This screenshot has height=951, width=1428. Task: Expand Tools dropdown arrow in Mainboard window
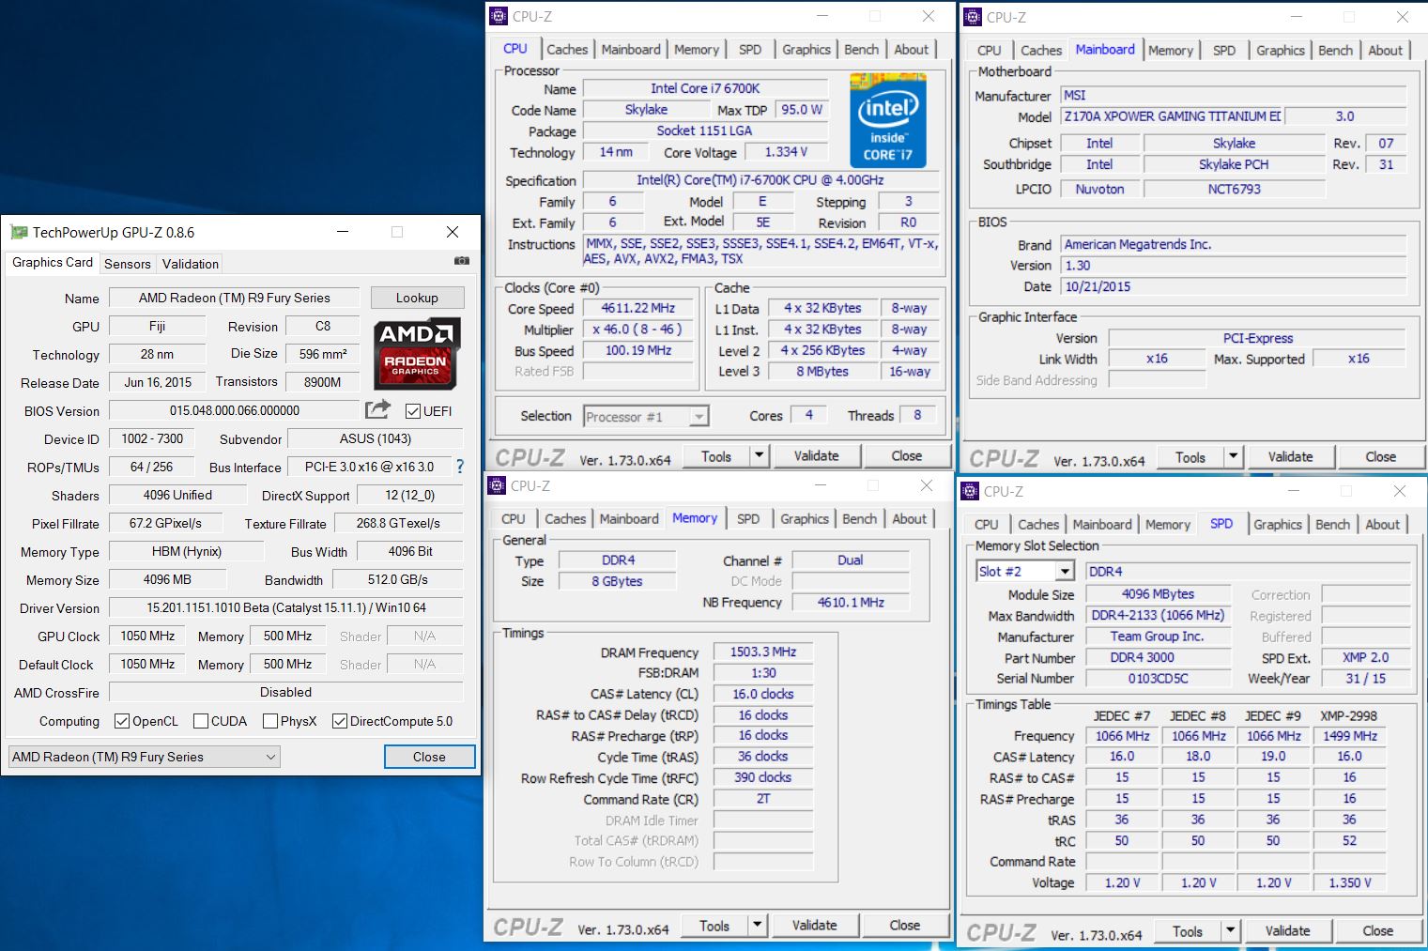pyautogui.click(x=1233, y=457)
